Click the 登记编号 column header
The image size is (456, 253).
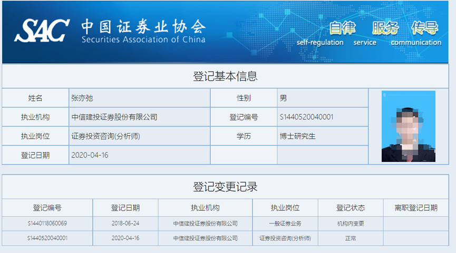pyautogui.click(x=47, y=208)
